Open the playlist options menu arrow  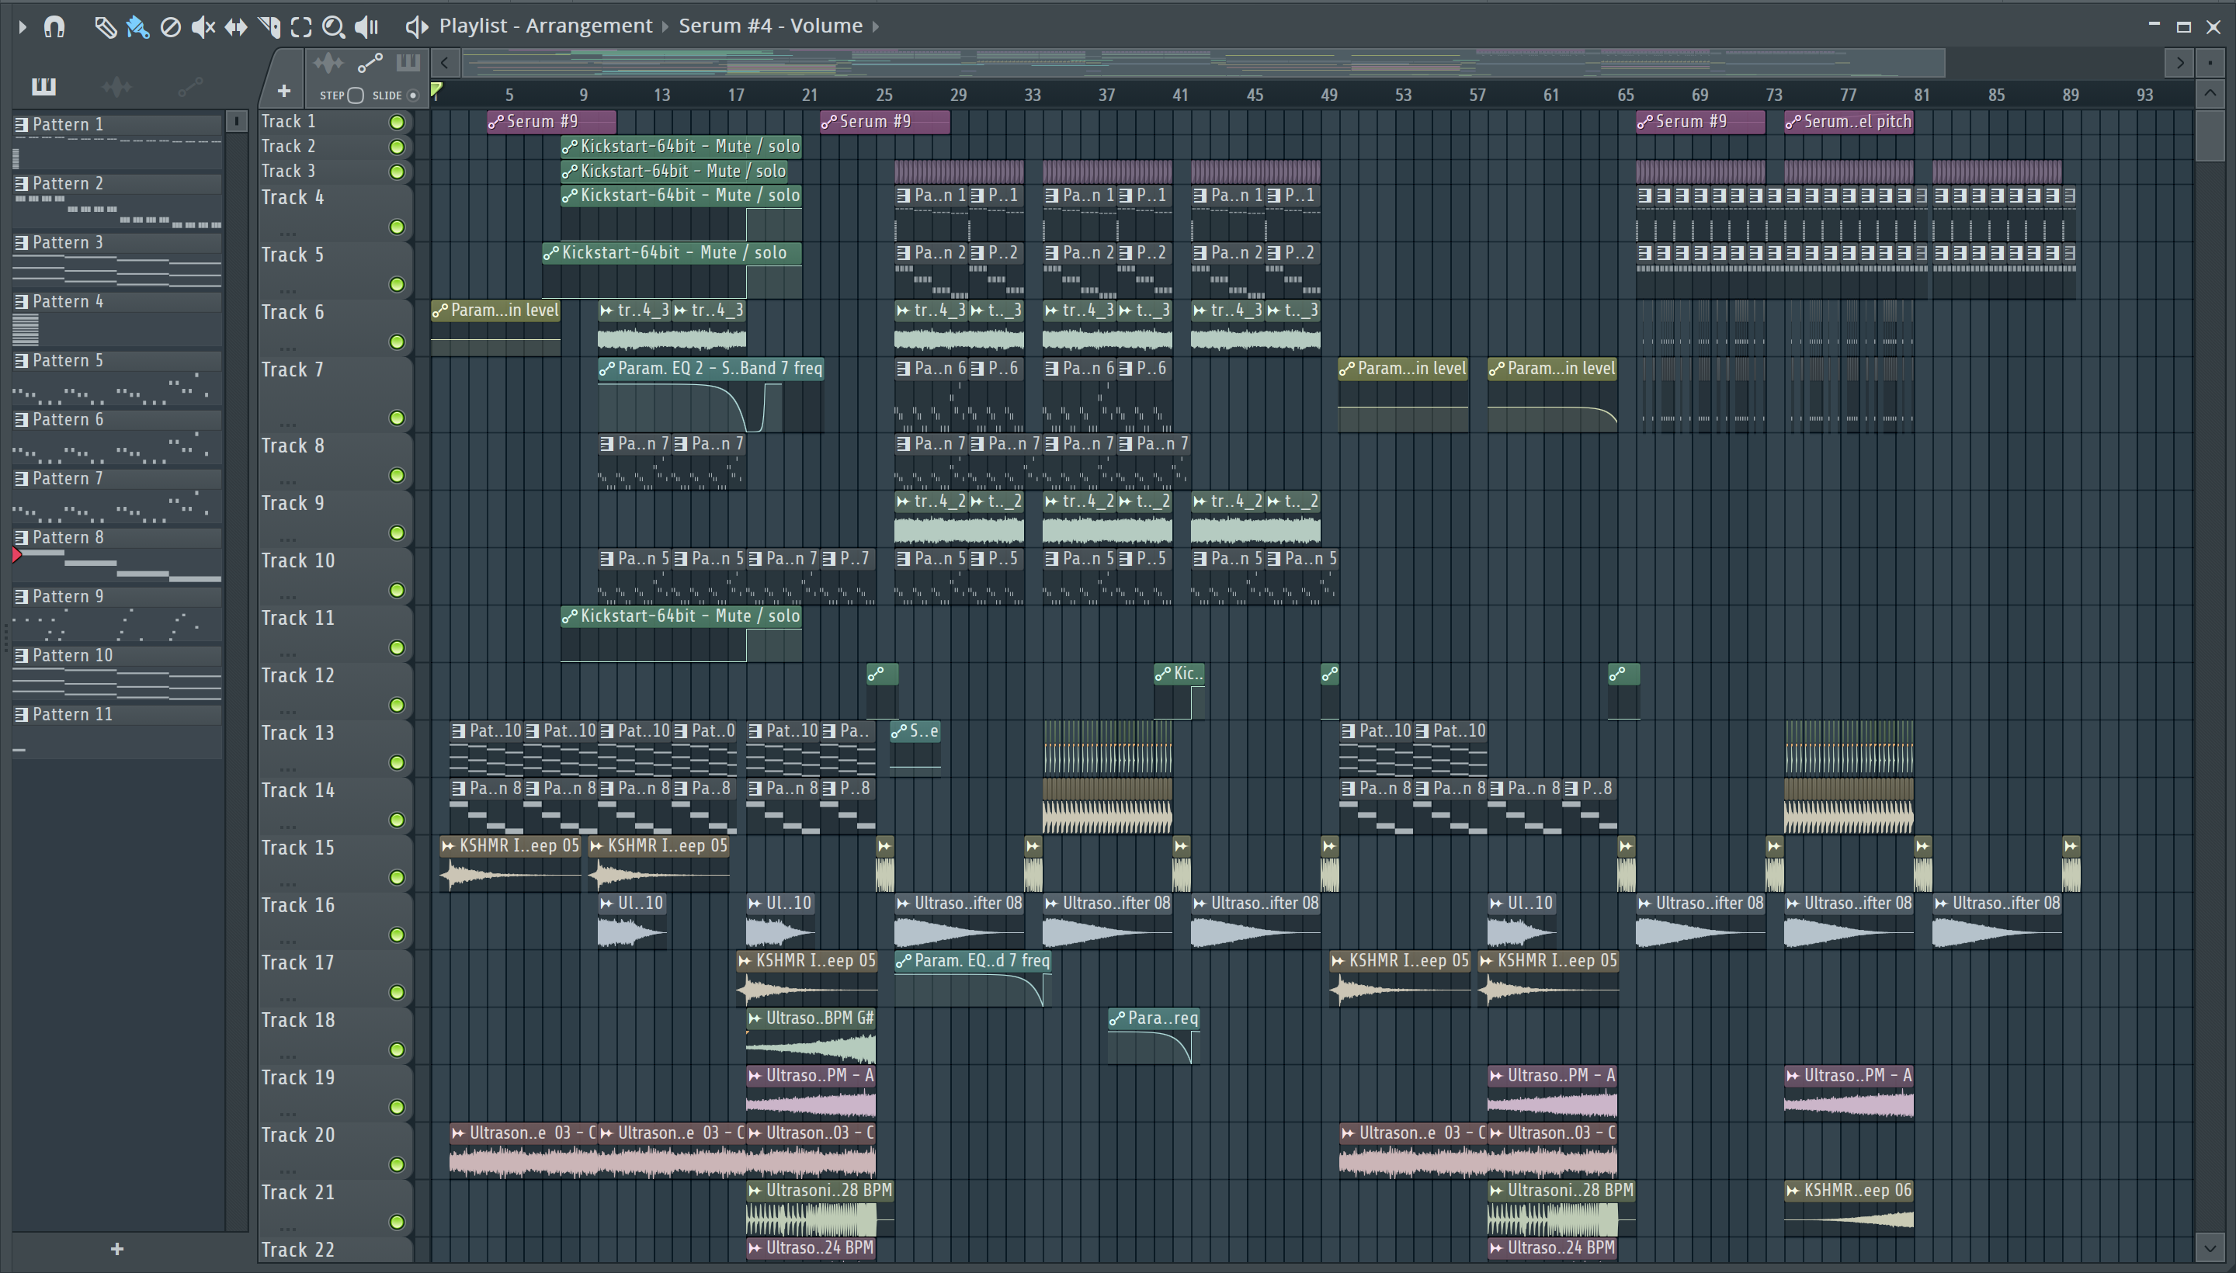[x=22, y=27]
